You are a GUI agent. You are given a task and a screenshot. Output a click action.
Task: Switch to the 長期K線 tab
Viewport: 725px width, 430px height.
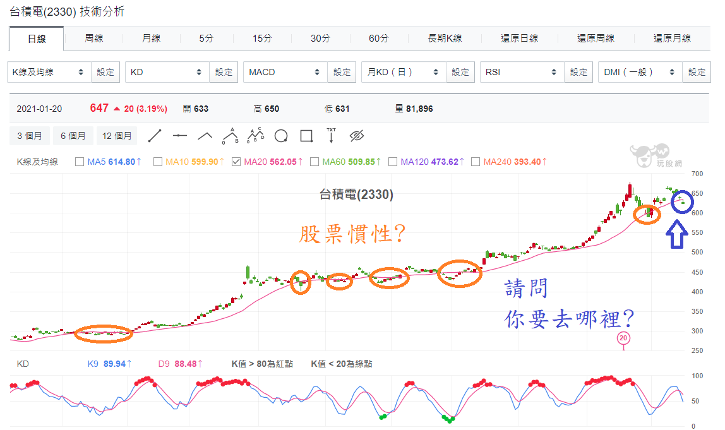tap(445, 39)
